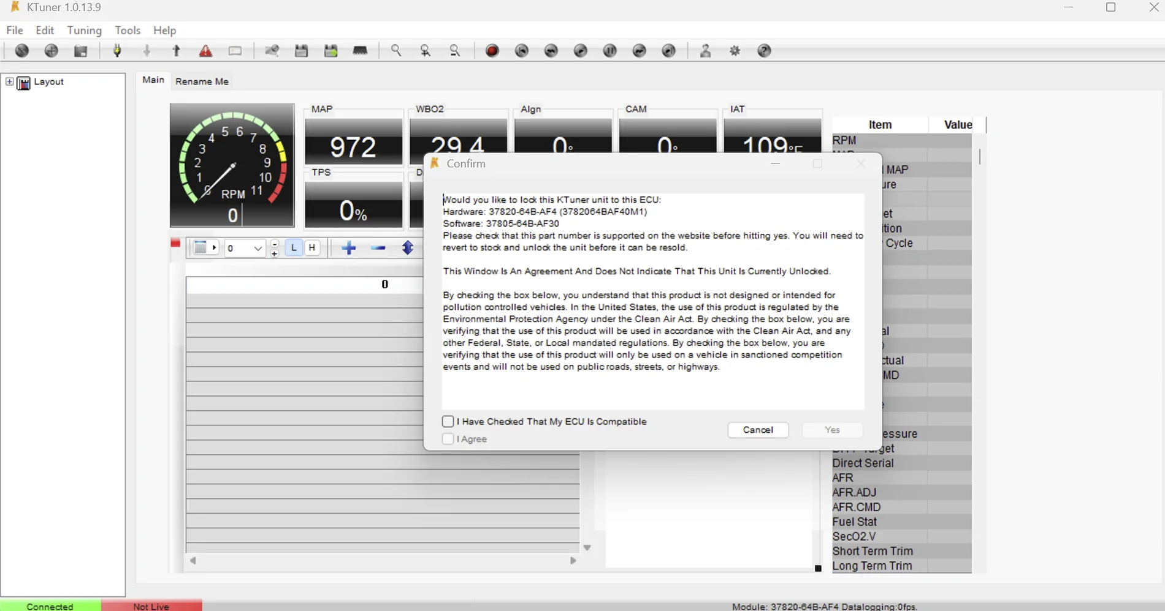Click the table's scroll left arrow
This screenshot has height=611, width=1165.
tap(193, 560)
